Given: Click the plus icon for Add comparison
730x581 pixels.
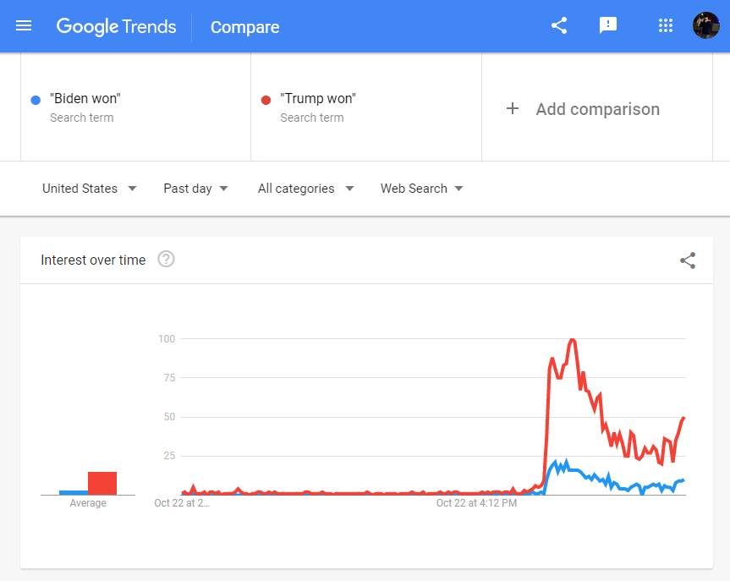Looking at the screenshot, I should [513, 108].
